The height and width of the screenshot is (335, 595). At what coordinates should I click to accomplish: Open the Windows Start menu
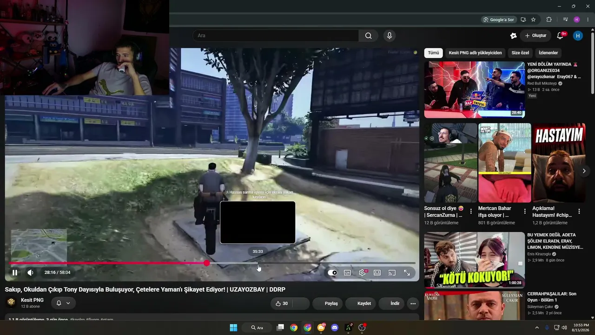pyautogui.click(x=233, y=328)
